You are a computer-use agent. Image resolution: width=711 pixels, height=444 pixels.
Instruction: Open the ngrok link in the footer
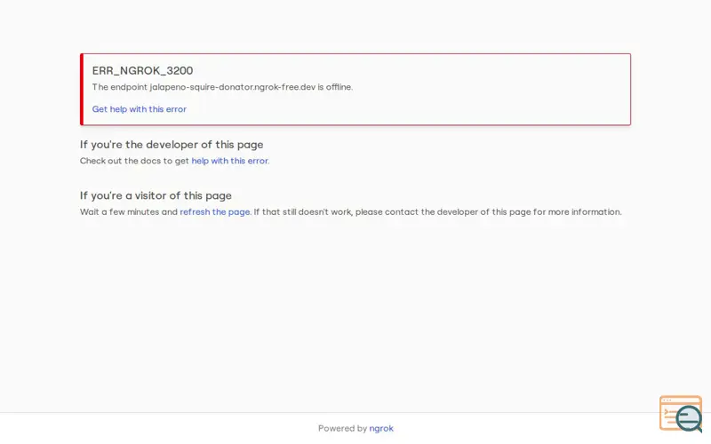[x=381, y=429]
